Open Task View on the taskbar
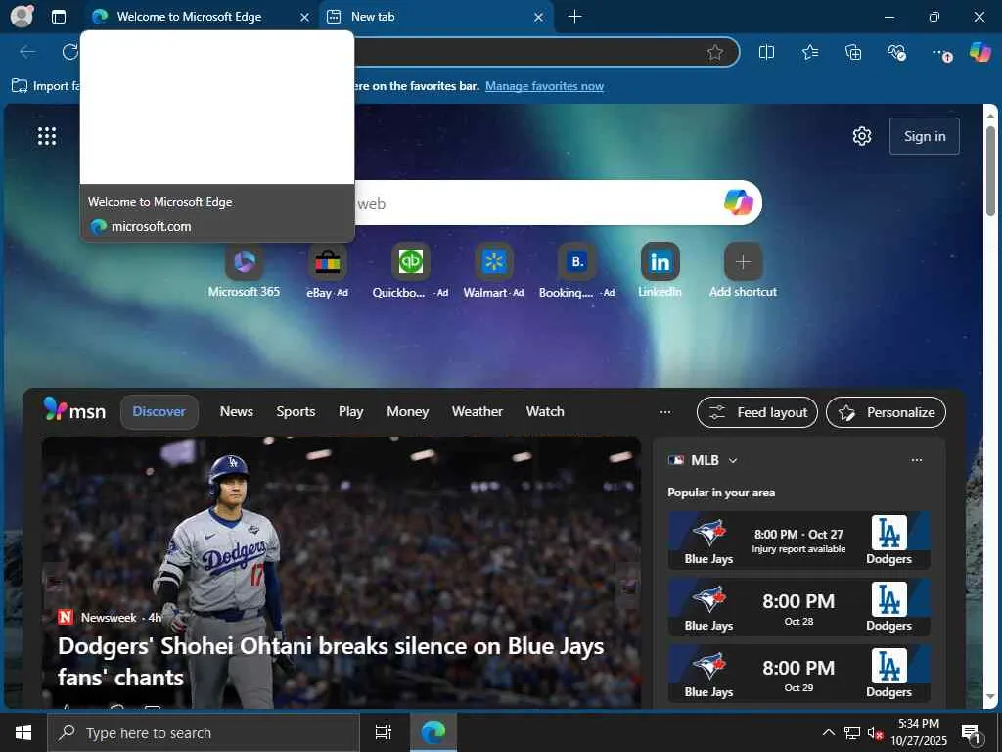The image size is (1002, 752). (x=383, y=732)
